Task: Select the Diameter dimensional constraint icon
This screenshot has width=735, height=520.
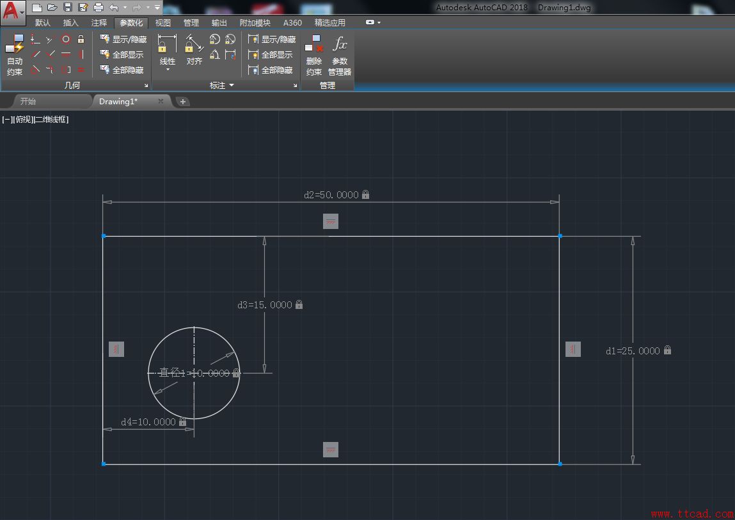Action: 230,40
